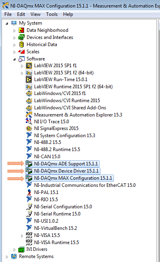Expand the NI-VISA 15.5 node

(22, 236)
